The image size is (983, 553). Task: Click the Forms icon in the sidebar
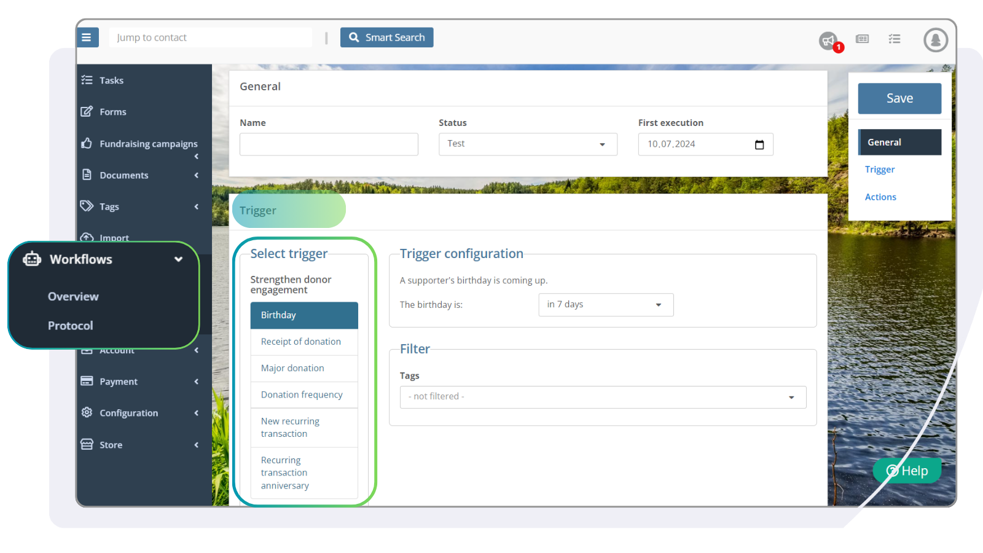[x=87, y=111]
